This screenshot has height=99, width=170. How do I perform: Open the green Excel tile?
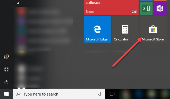146,9
